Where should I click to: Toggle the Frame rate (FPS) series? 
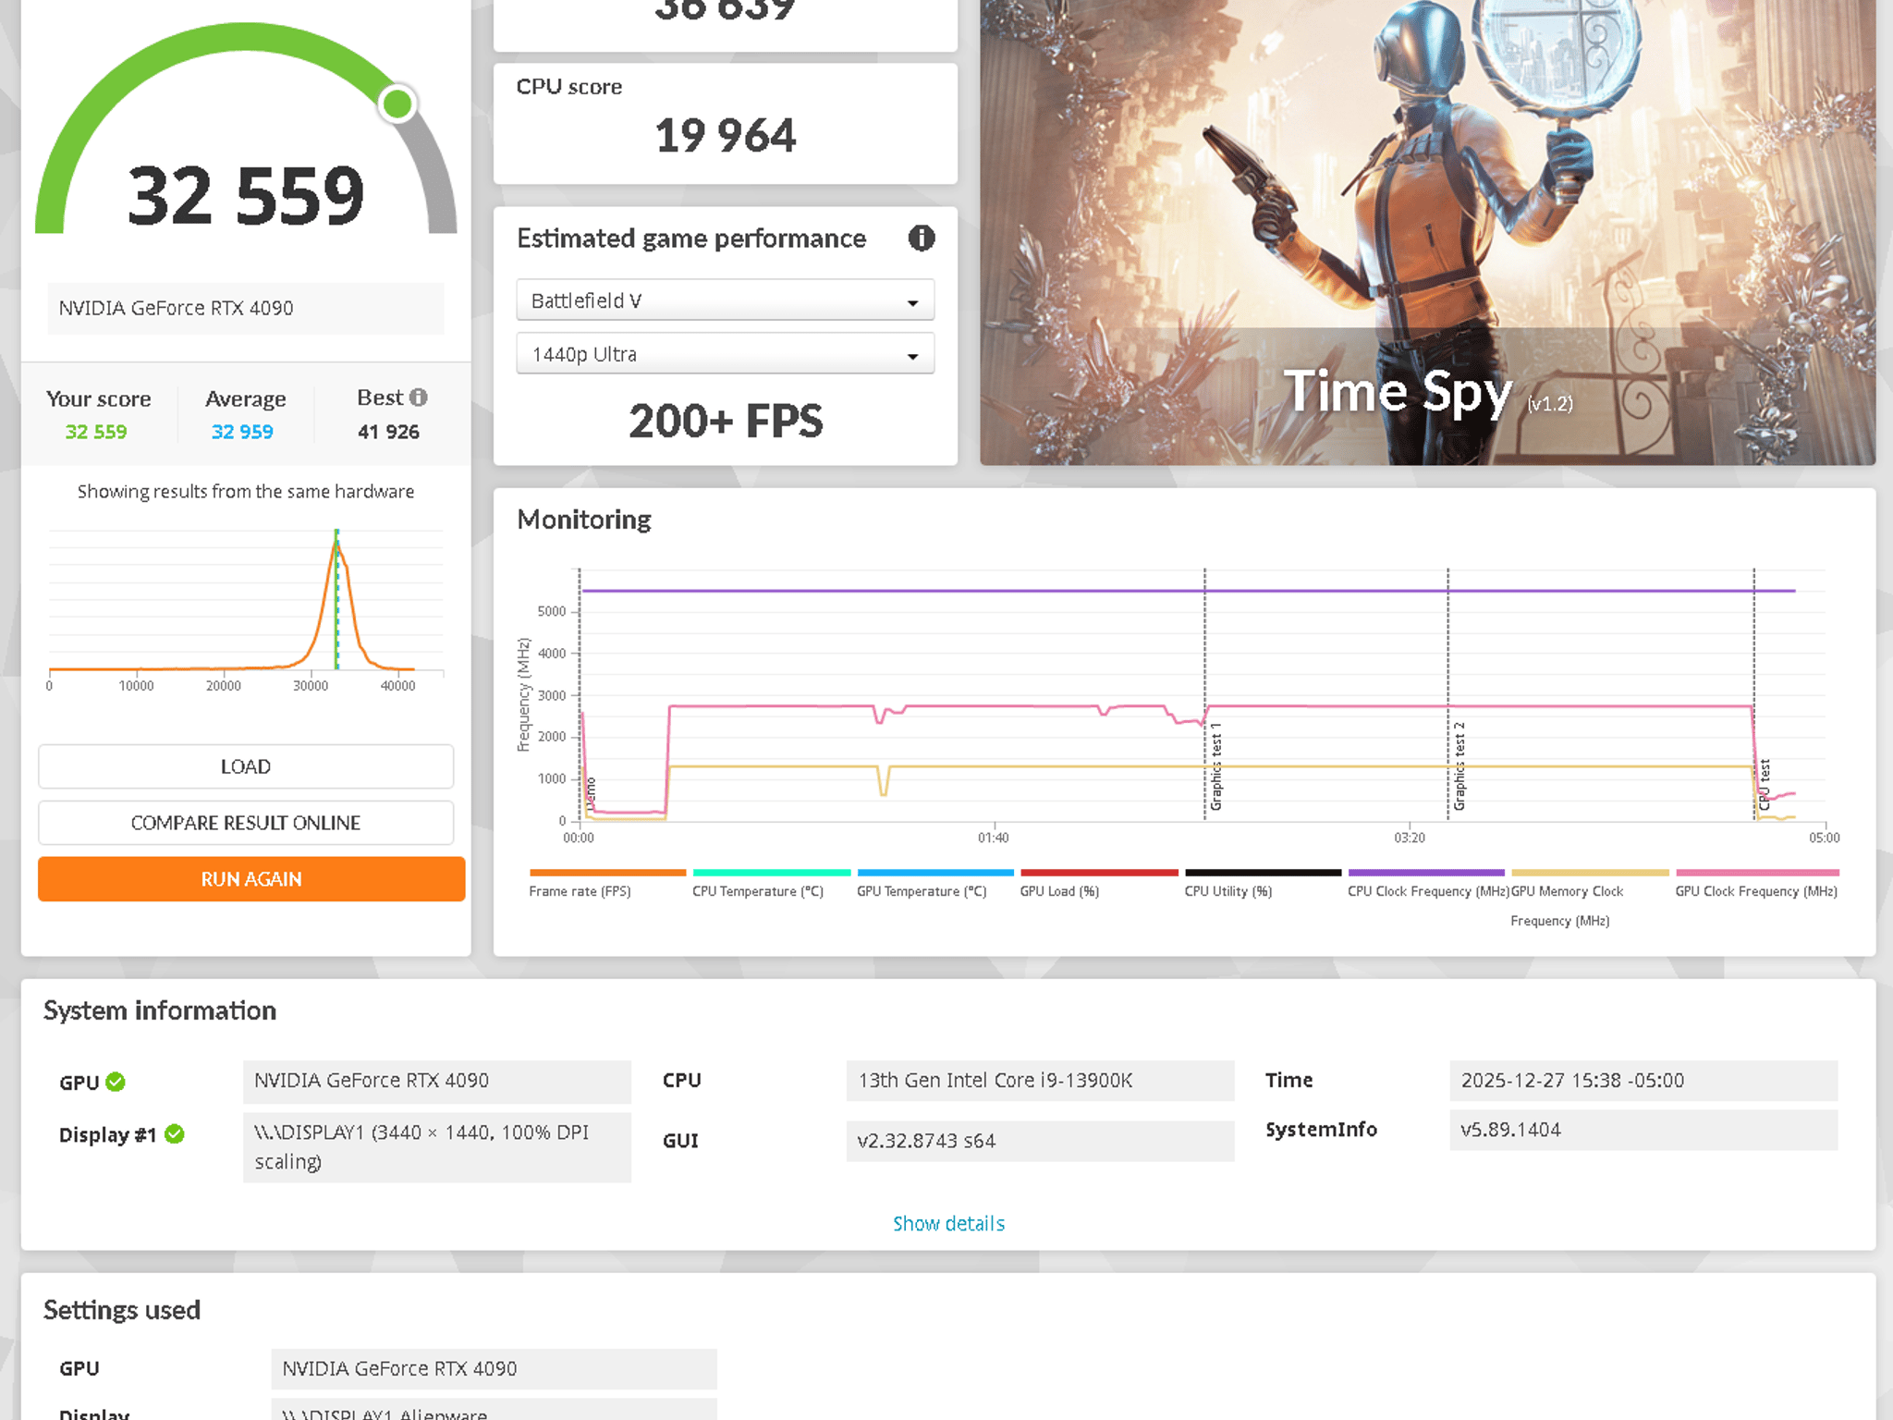pyautogui.click(x=607, y=872)
